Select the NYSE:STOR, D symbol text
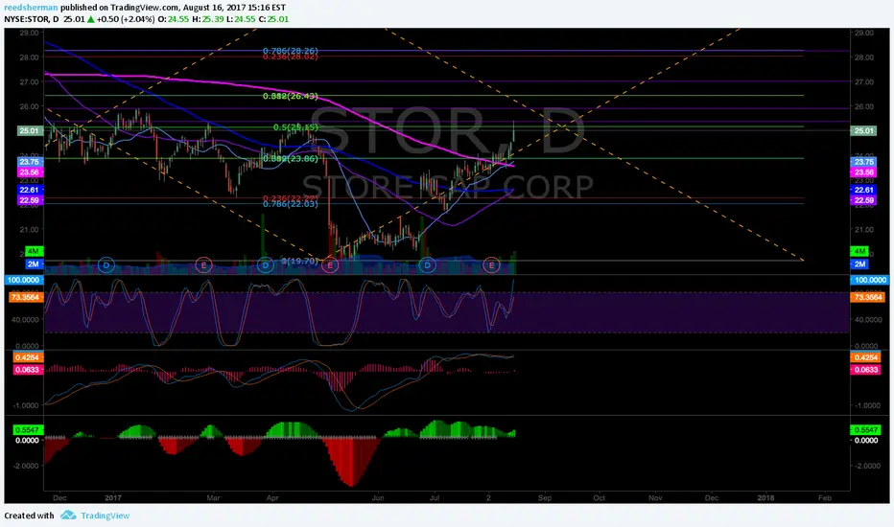The width and height of the screenshot is (894, 527). (x=32, y=19)
